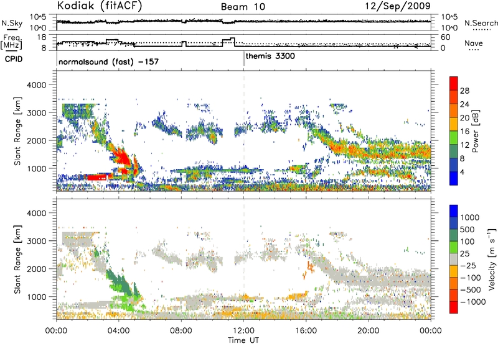Click the 'Slant Range [km]' label of velocity panel

pos(17,260)
